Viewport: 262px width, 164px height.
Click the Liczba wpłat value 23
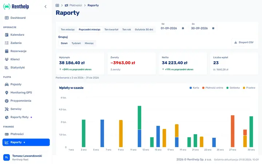click(216, 63)
